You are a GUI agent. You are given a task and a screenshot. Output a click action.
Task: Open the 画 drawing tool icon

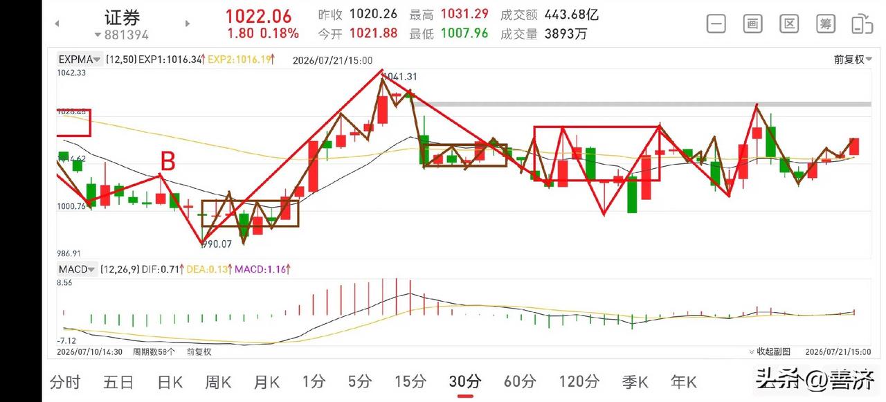pos(753,24)
